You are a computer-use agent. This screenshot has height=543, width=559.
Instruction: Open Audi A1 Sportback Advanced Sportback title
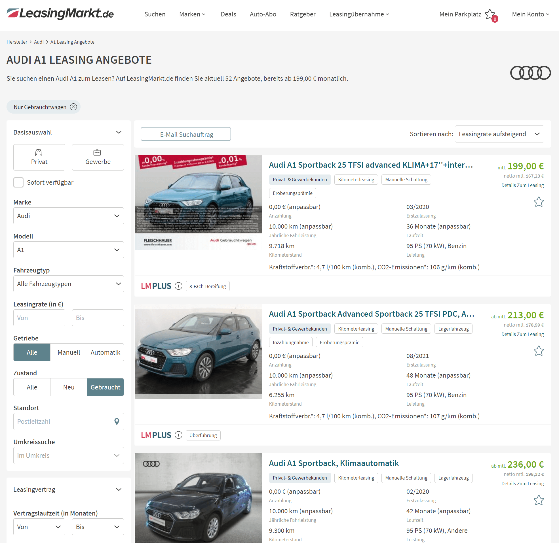click(372, 314)
